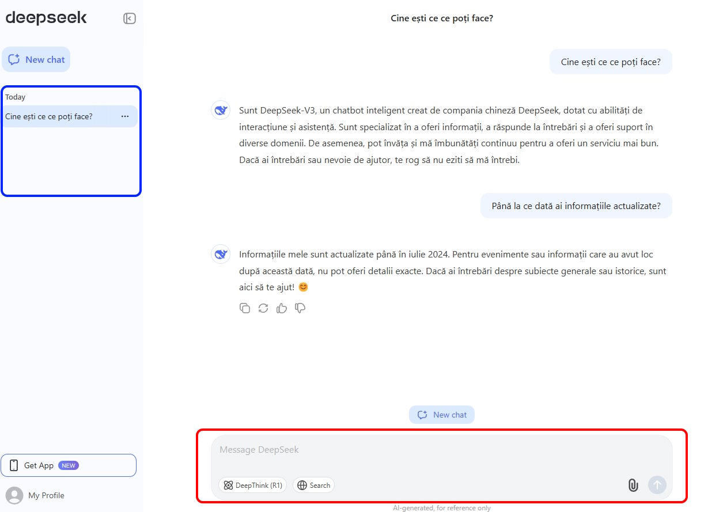Enable web Search mode

(x=313, y=485)
